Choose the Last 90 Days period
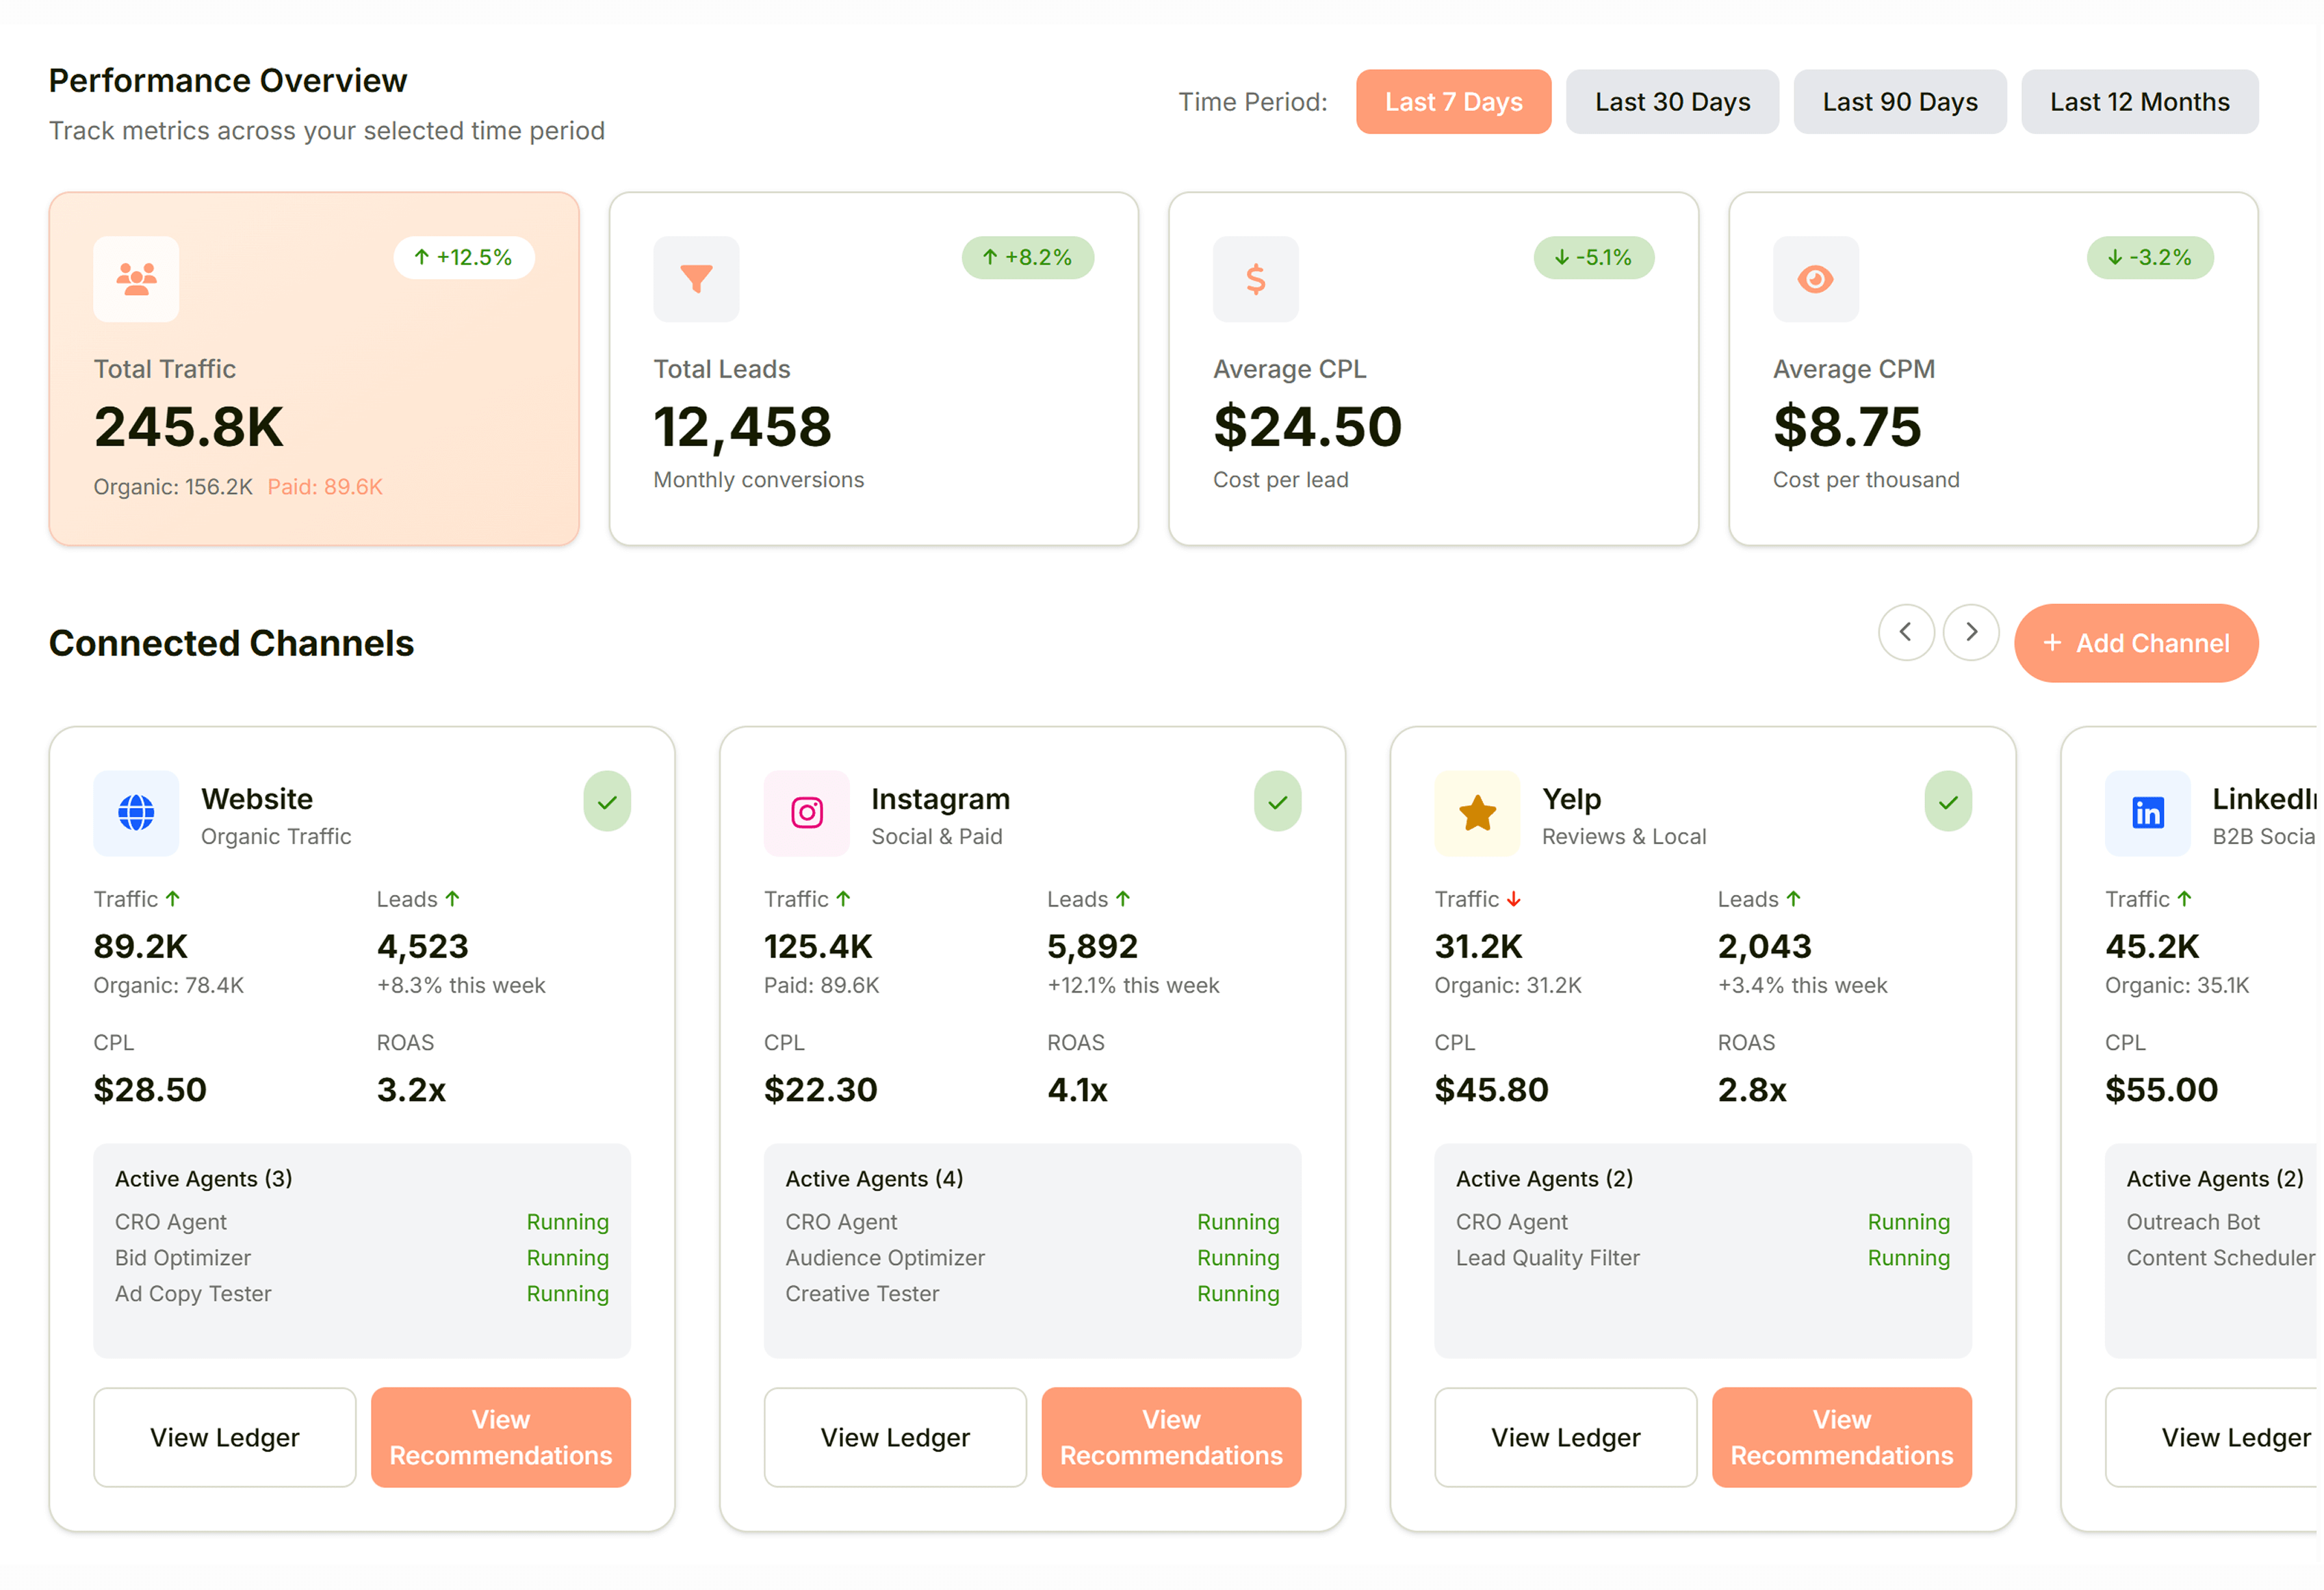This screenshot has height=1590, width=2324. [1899, 102]
